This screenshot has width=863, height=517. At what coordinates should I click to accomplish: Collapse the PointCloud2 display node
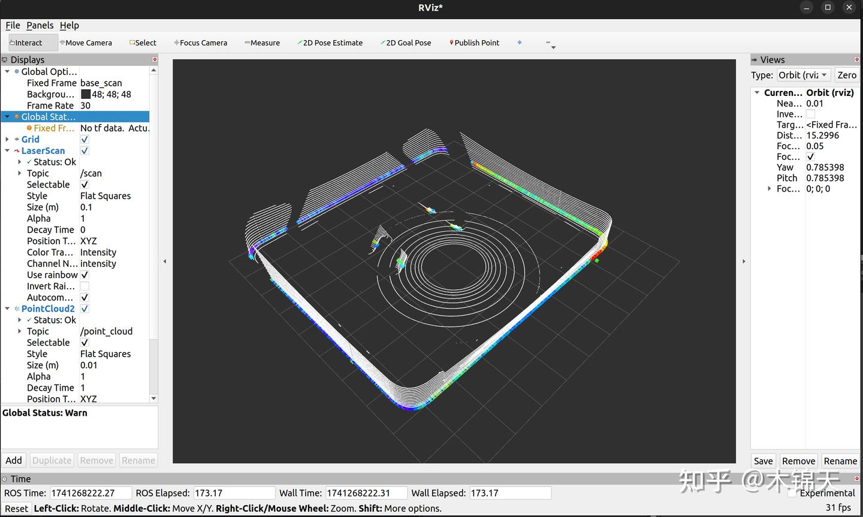point(7,309)
